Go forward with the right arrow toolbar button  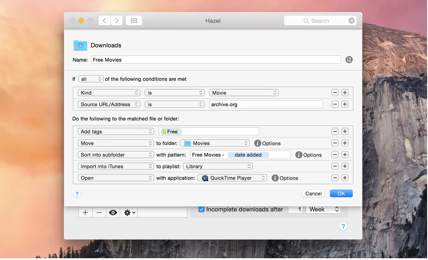pyautogui.click(x=117, y=21)
